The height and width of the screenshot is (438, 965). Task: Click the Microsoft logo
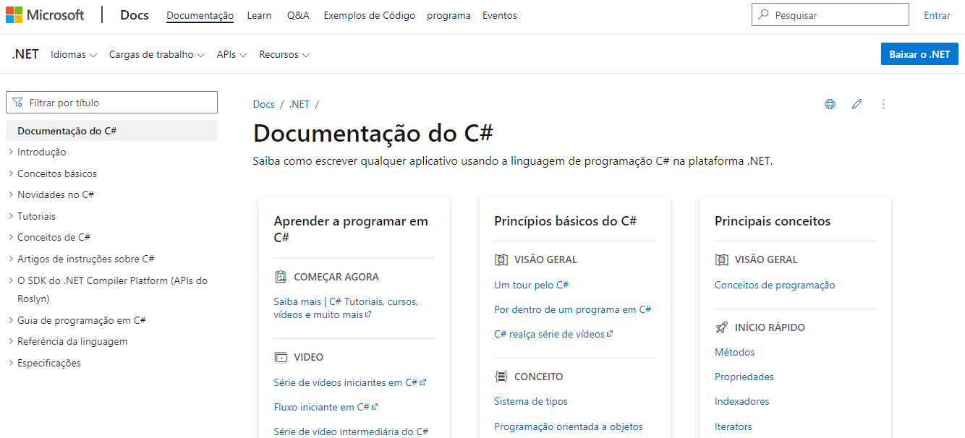pos(45,14)
